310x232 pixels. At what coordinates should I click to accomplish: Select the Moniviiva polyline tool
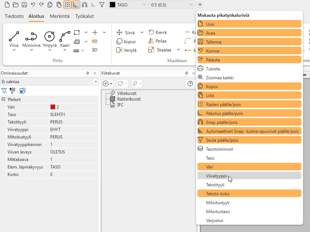click(31, 39)
